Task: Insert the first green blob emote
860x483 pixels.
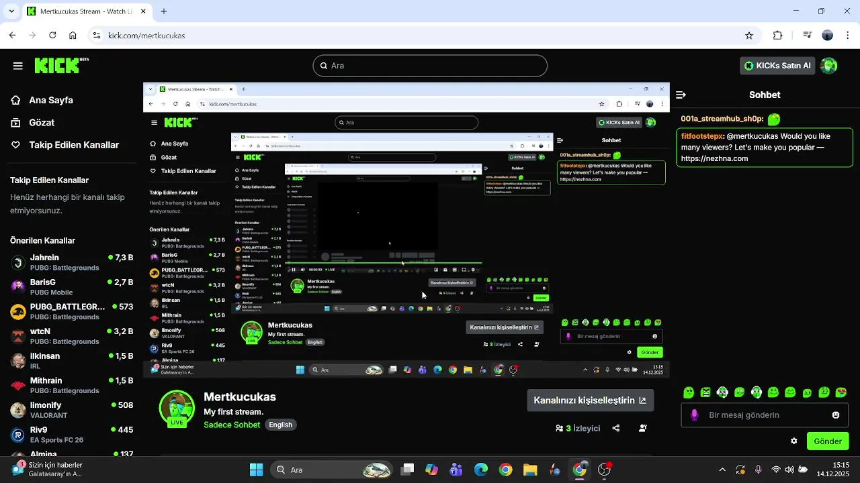Action: point(689,392)
